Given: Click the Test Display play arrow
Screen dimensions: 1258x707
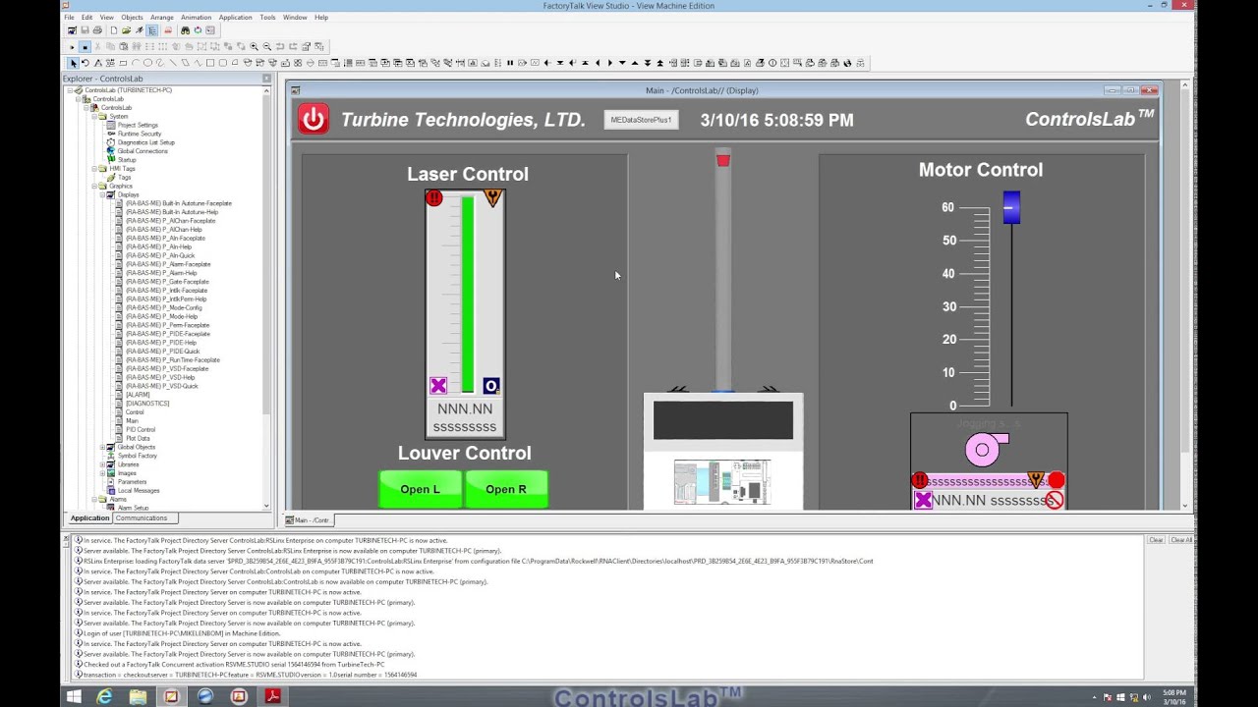Looking at the screenshot, I should 72,46.
